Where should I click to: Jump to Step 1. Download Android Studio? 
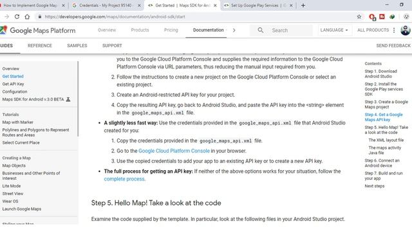[380, 73]
